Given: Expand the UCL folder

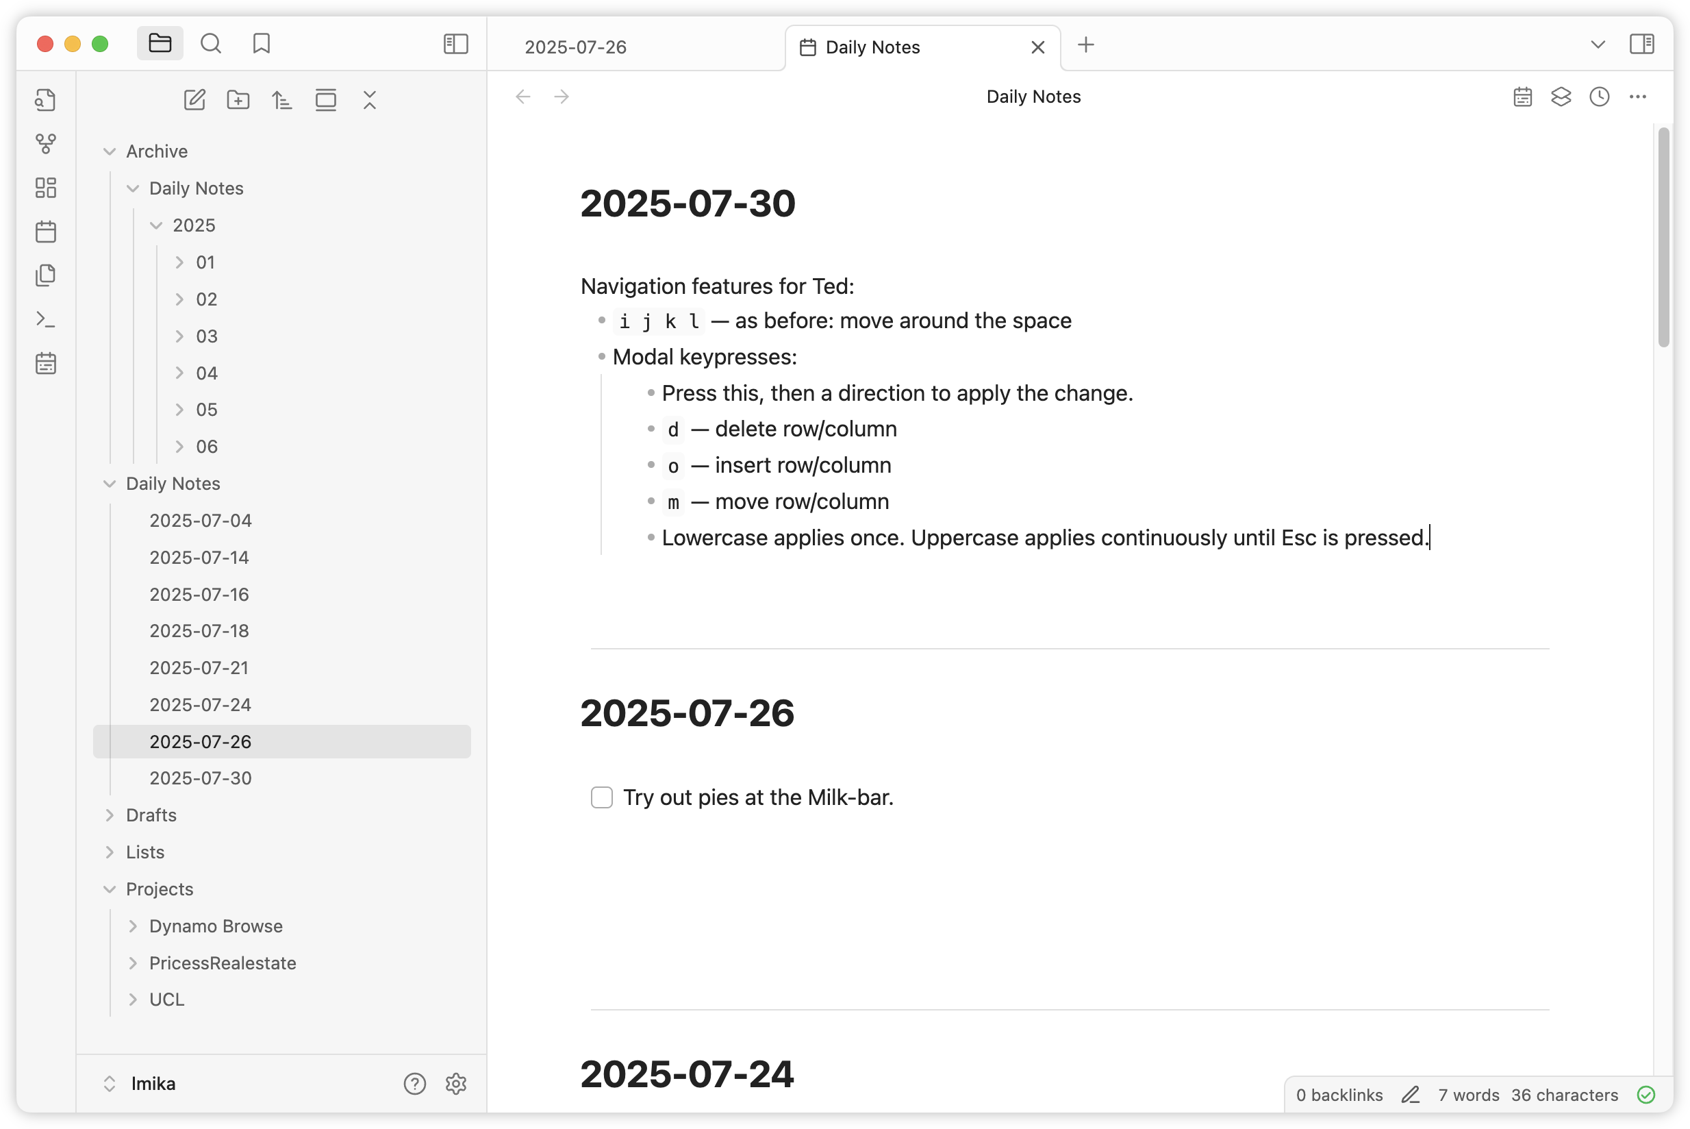Looking at the screenshot, I should (132, 1000).
